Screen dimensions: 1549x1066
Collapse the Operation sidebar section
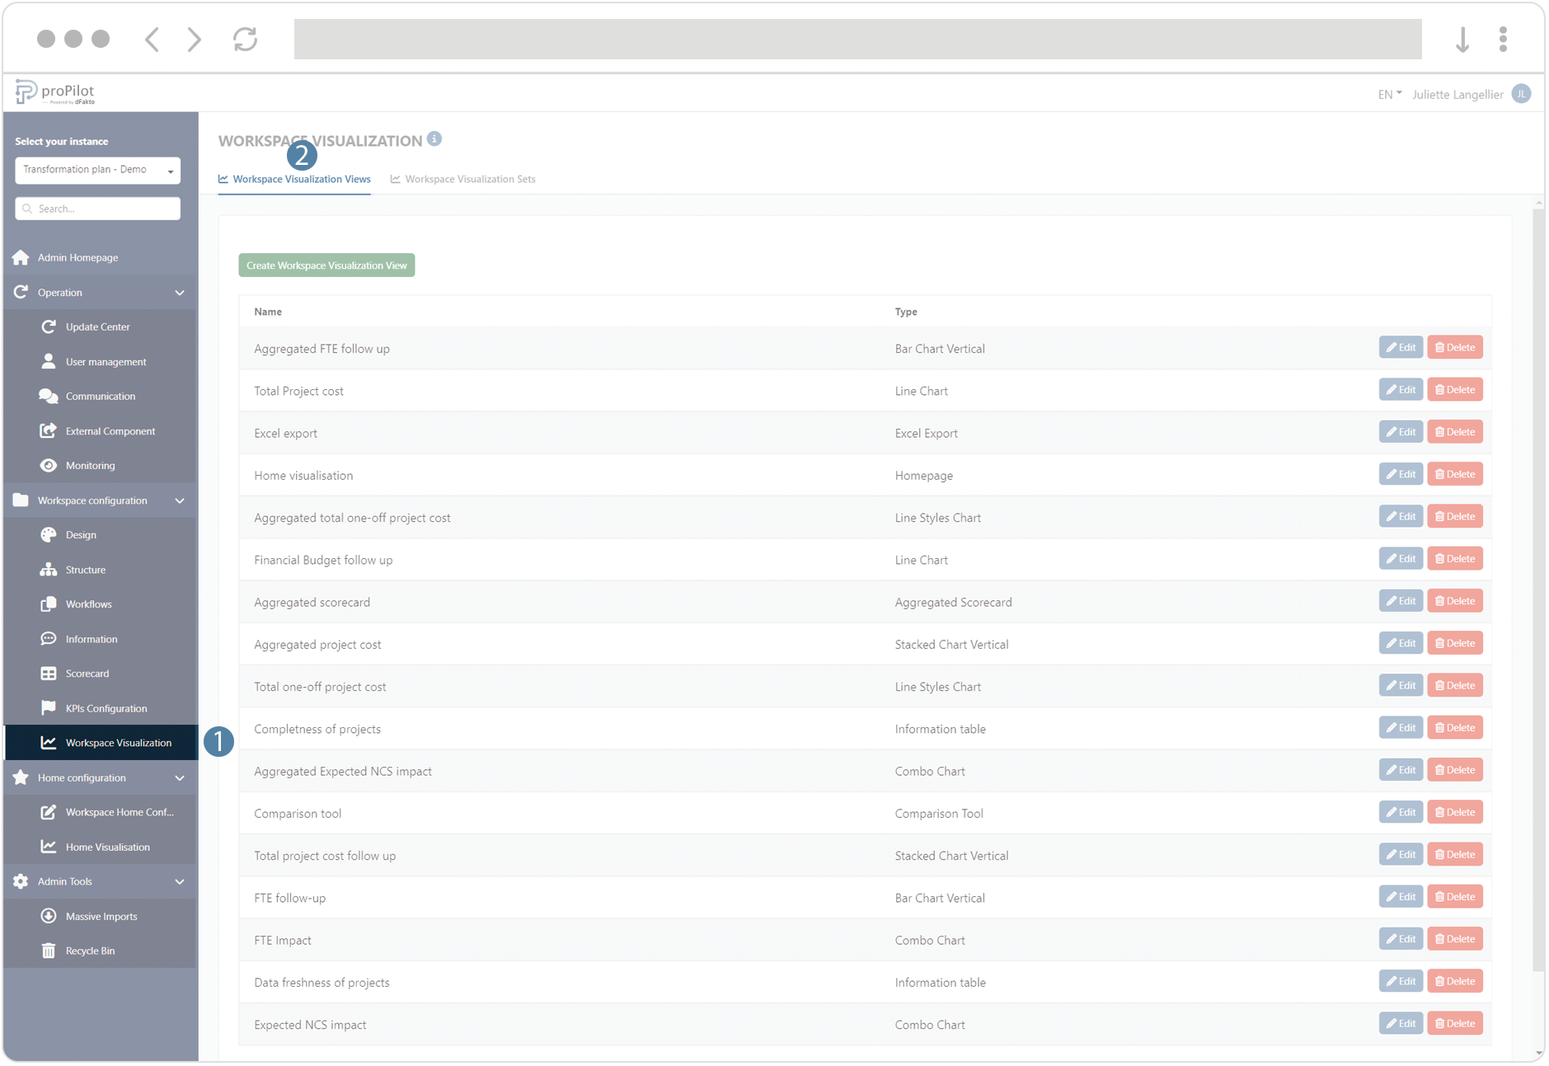180,292
